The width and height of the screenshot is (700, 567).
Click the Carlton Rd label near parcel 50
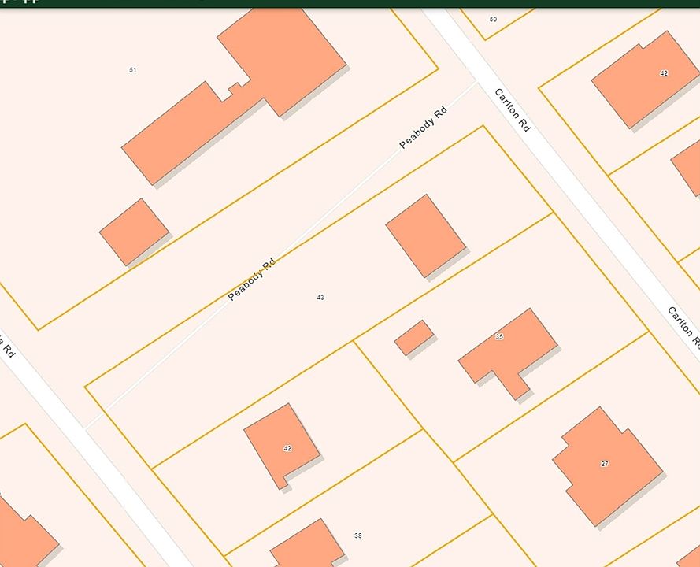point(512,110)
